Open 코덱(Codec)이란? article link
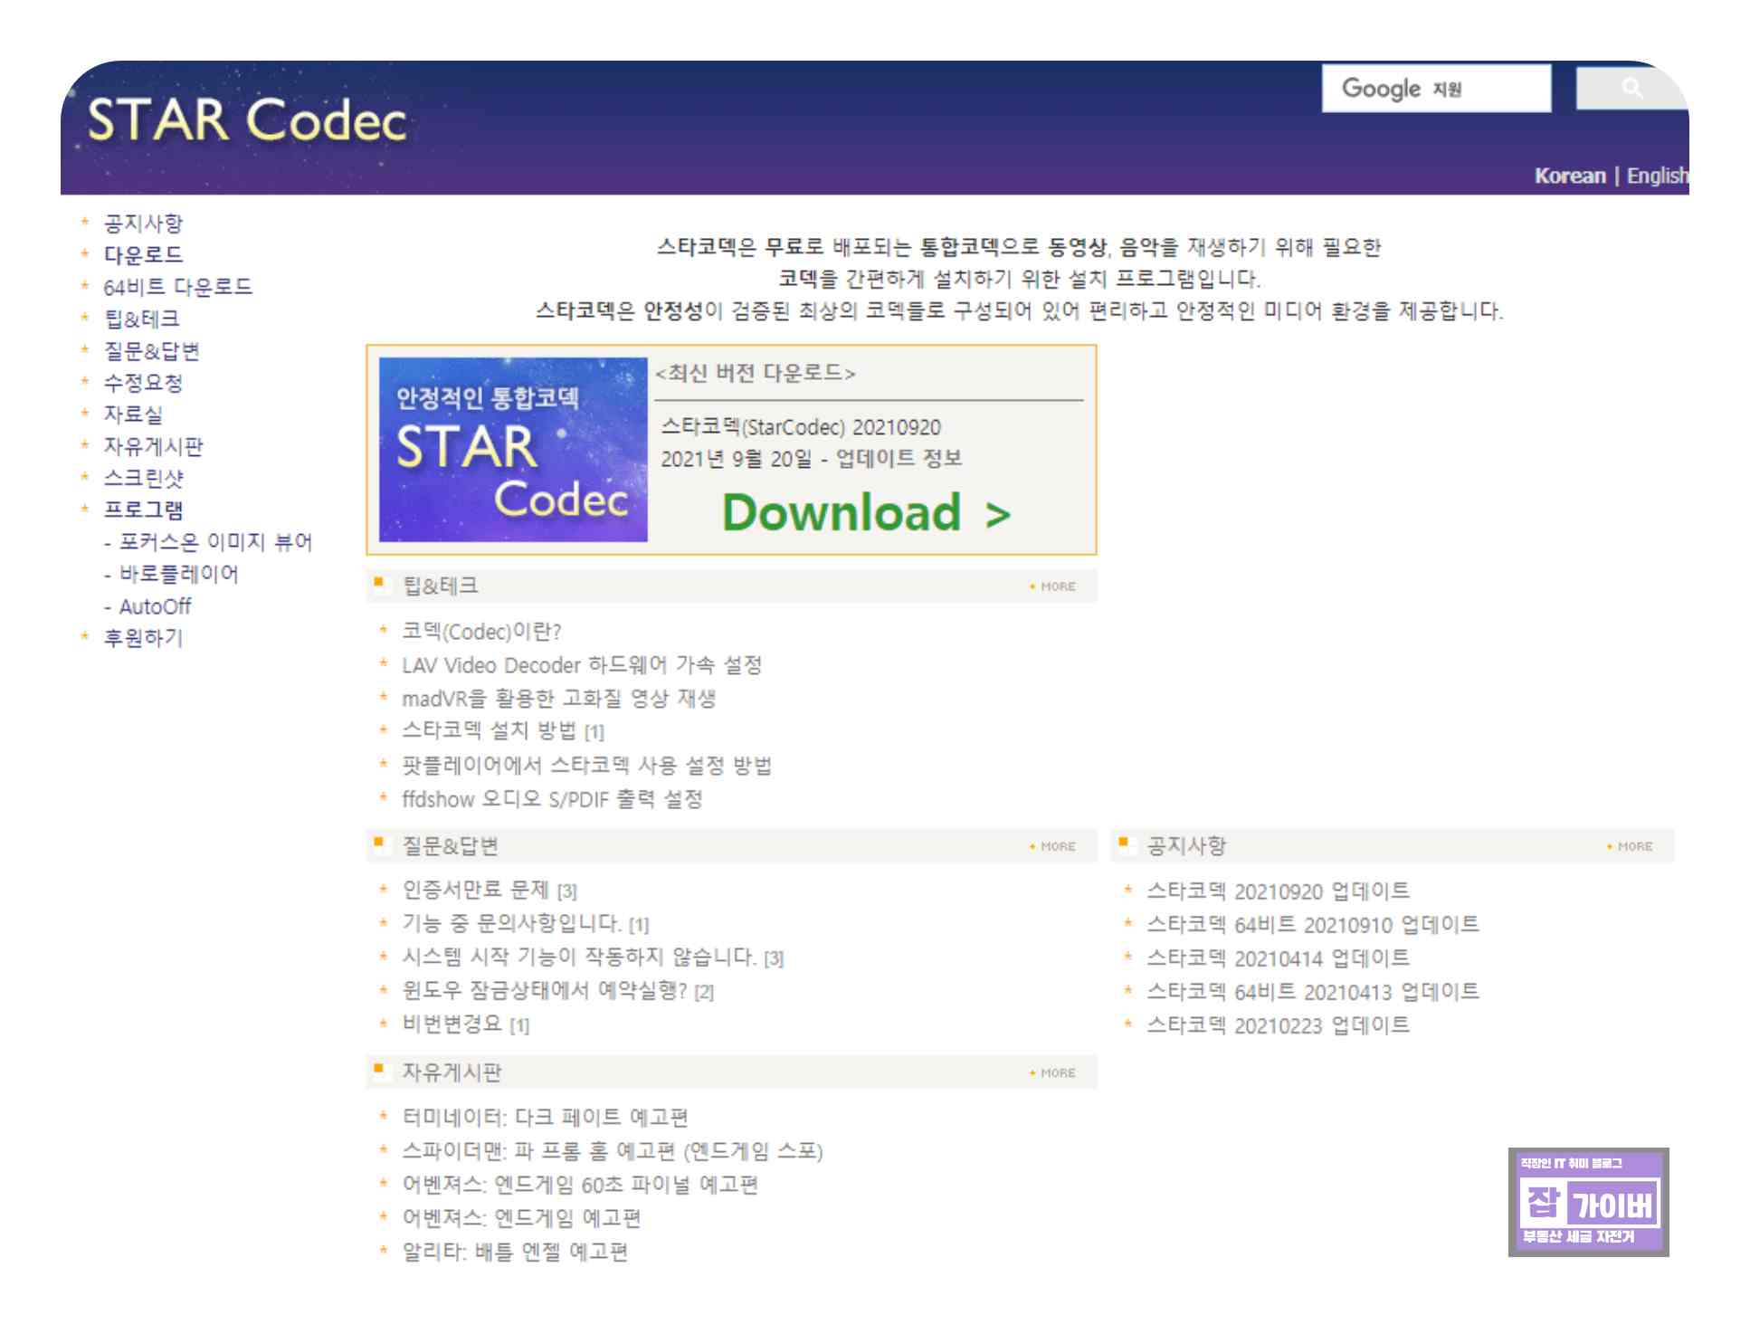Screen dimensions: 1750x1334 [481, 632]
